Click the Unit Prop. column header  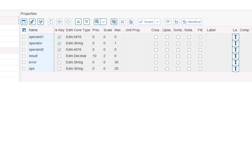coord(138,30)
